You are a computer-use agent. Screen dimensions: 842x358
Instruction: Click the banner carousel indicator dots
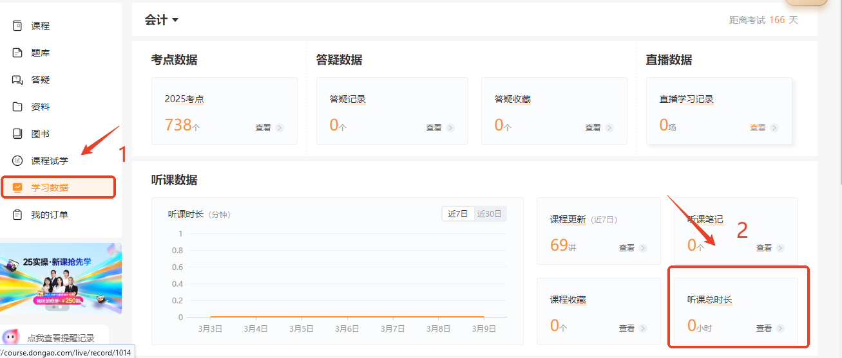[56, 307]
